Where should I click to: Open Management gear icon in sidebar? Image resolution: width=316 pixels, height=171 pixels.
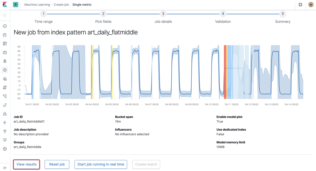click(5, 149)
